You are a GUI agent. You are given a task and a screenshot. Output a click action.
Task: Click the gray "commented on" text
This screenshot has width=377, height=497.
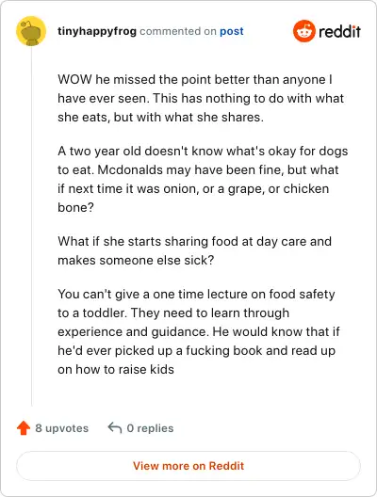178,31
